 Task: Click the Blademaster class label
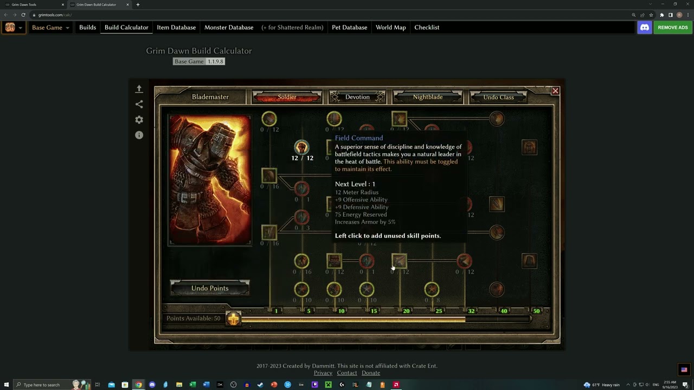tap(210, 97)
